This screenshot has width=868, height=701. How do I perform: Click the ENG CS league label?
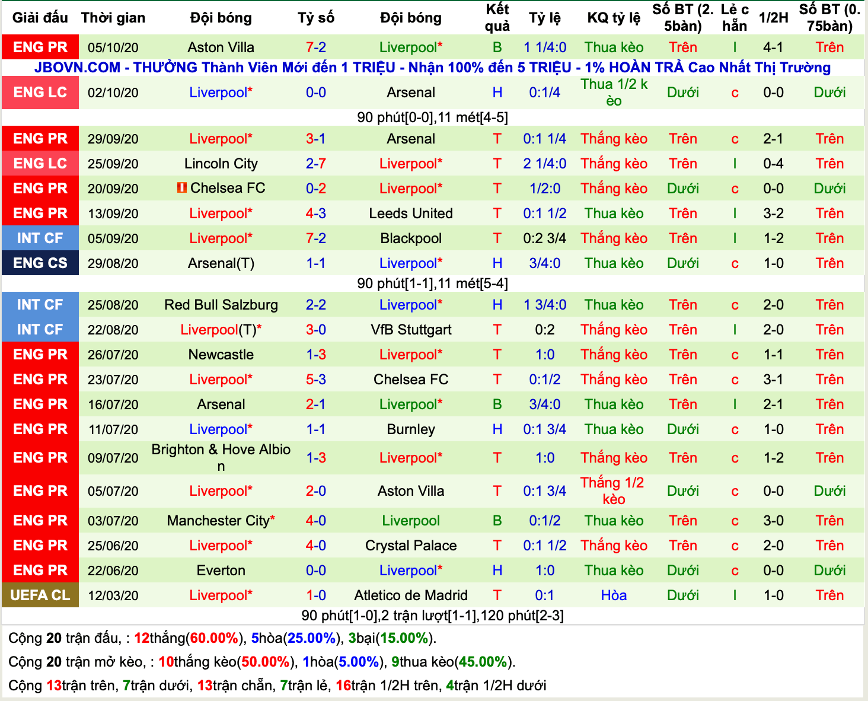pos(40,263)
